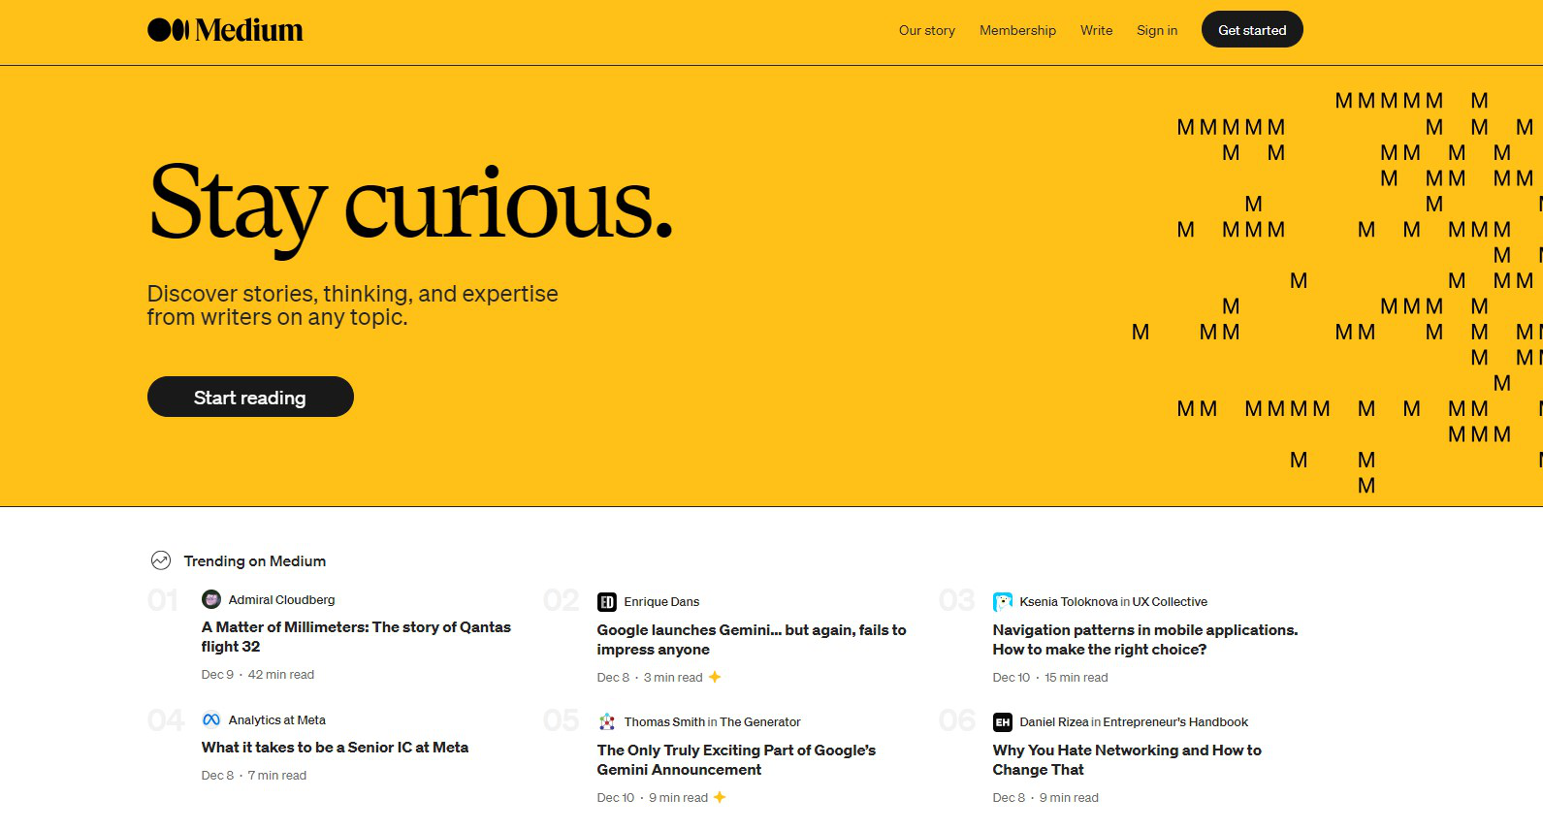
Task: Click the Discover stories tagline text
Action: pos(352,305)
